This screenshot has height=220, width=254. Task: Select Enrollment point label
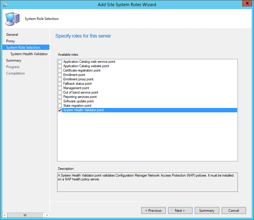click(x=74, y=75)
